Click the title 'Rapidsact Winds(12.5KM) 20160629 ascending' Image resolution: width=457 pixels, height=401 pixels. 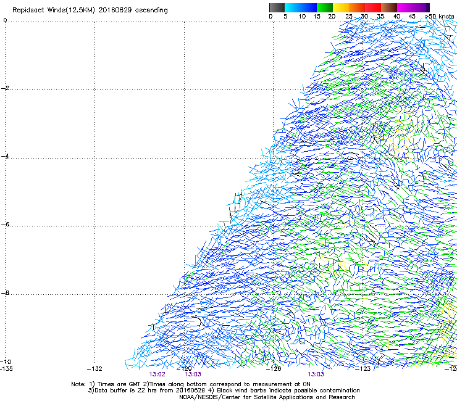point(90,10)
